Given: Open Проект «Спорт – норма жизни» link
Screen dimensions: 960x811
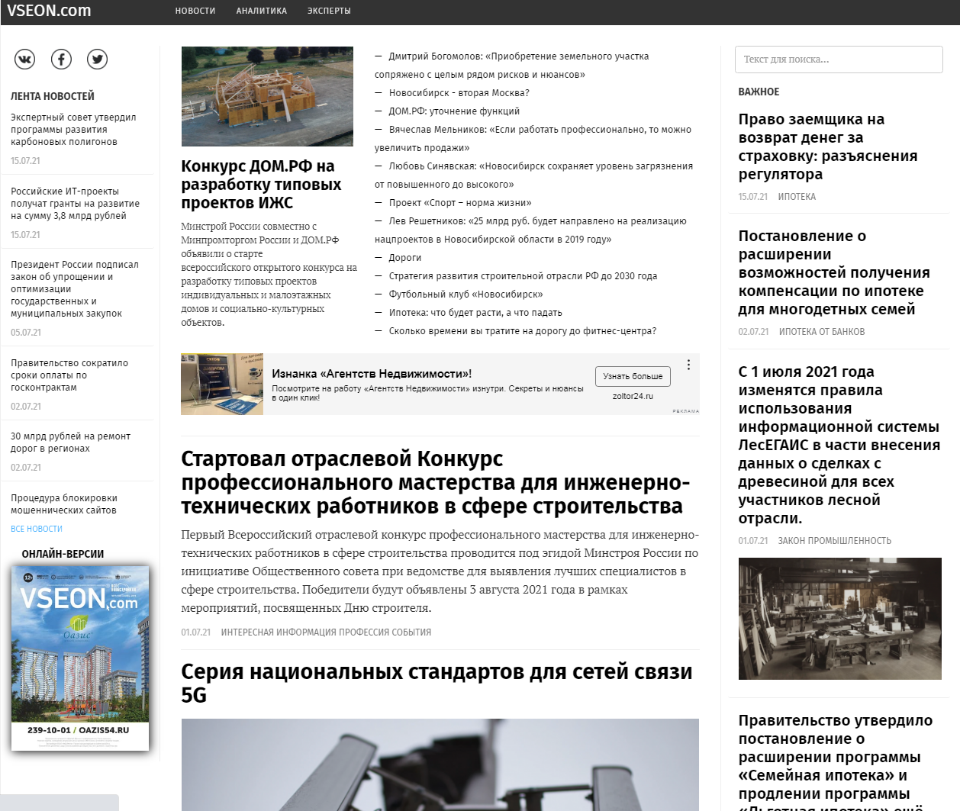Looking at the screenshot, I should point(460,203).
